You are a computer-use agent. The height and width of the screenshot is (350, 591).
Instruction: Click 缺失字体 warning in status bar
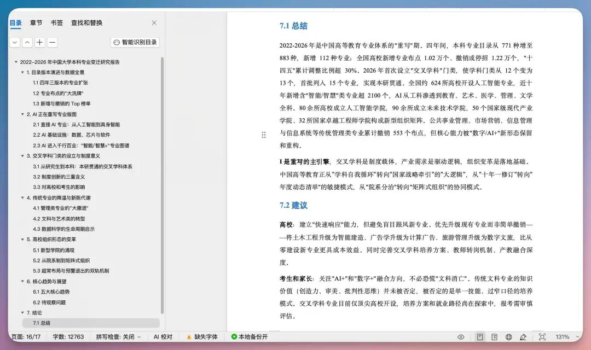(x=202, y=337)
